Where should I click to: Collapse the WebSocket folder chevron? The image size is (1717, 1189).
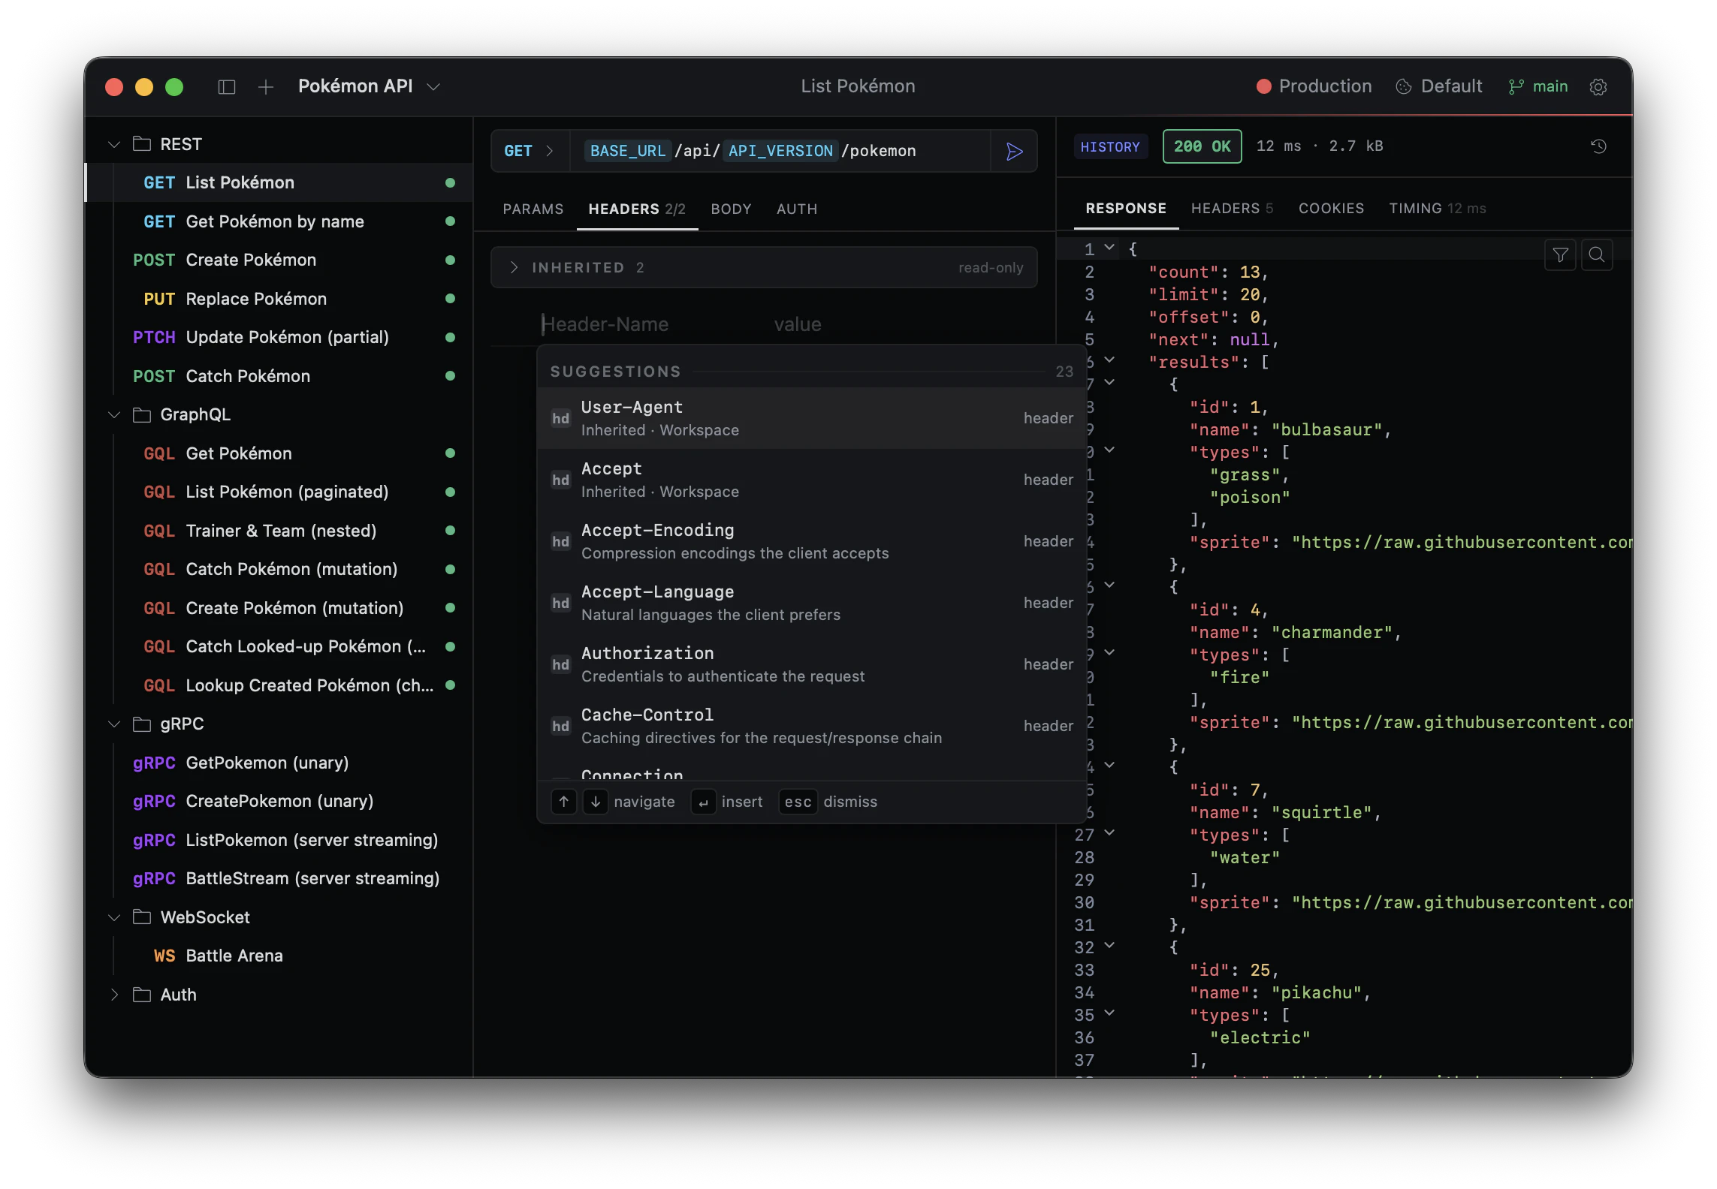coord(114,917)
